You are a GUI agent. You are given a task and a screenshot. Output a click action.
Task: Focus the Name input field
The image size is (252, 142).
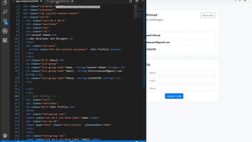[181, 73]
